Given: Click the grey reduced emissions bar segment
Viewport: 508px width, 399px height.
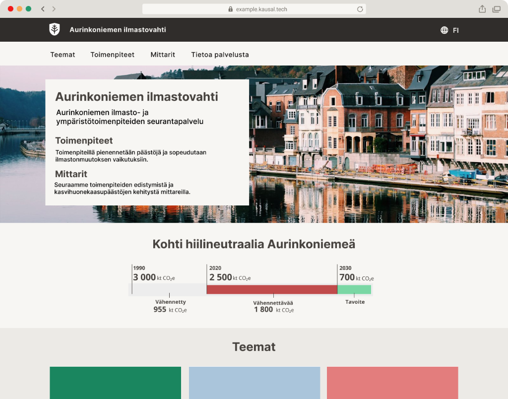Looking at the screenshot, I should click(x=169, y=289).
